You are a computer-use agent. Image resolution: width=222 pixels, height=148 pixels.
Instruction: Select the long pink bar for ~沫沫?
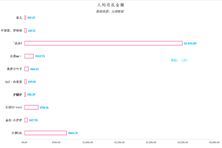[x=103, y=43]
